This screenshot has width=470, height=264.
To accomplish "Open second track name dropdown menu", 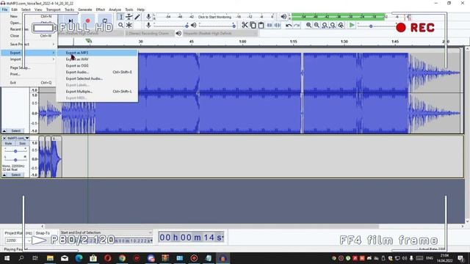I will coord(18,138).
